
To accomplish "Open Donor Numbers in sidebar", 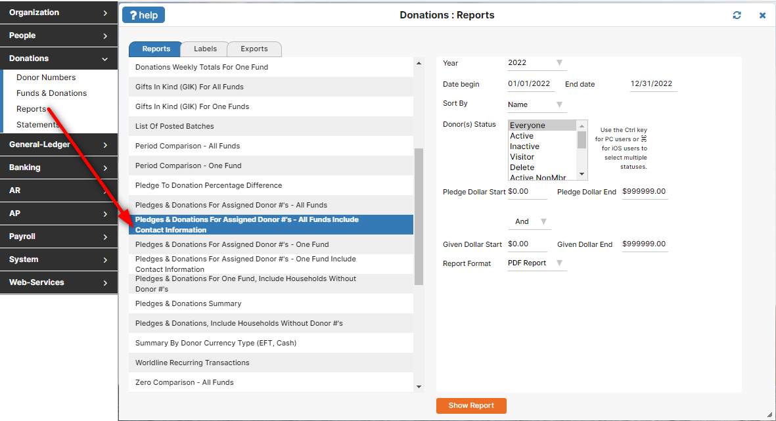I will [46, 78].
